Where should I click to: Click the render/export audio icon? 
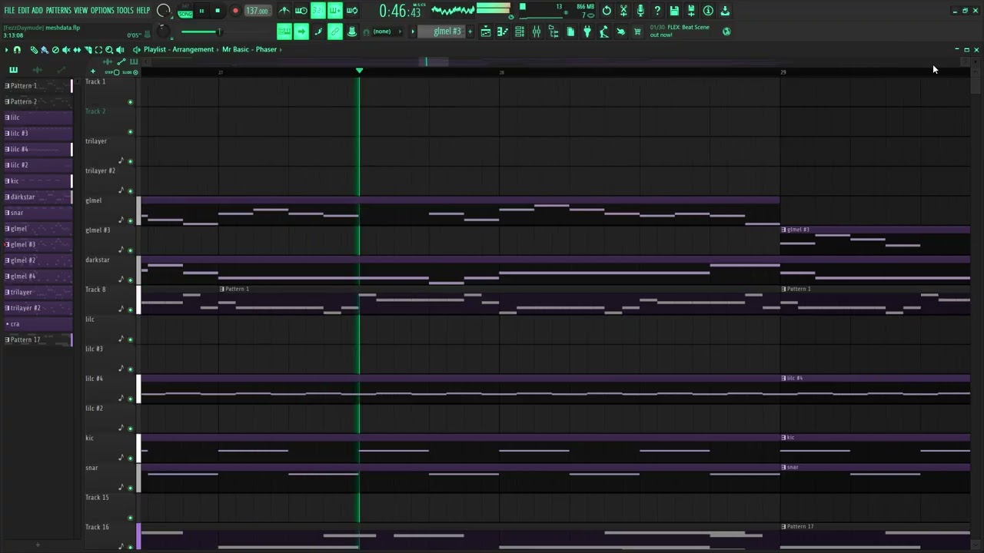tap(691, 11)
